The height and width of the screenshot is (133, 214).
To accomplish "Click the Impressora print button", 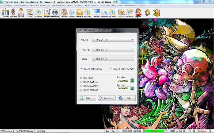I will pyautogui.click(x=107, y=98).
